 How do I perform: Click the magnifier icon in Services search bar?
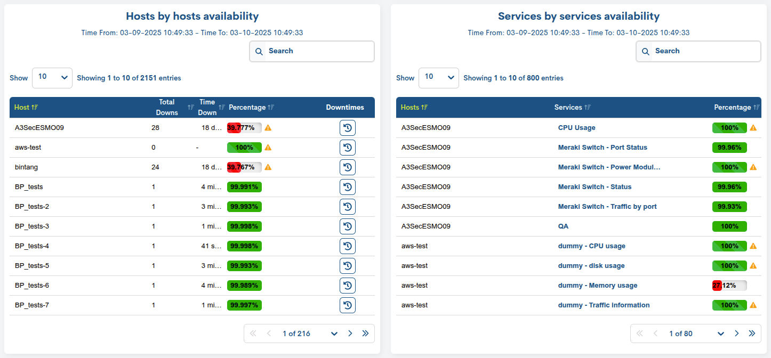tap(645, 51)
